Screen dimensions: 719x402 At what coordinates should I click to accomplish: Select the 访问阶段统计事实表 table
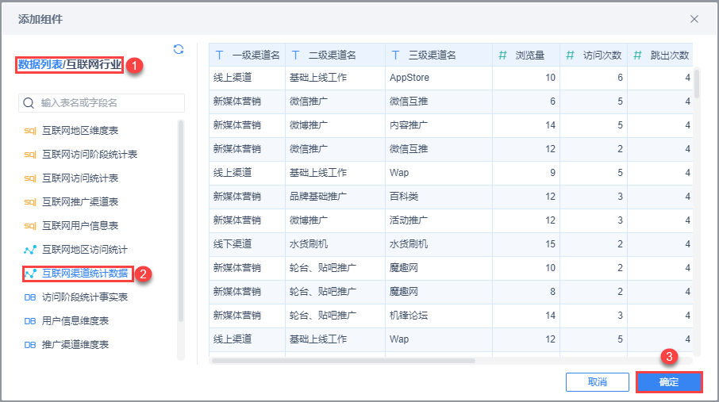point(85,297)
